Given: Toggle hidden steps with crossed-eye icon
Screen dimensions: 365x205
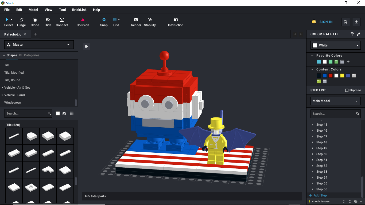Looking at the screenshot, I should coord(356,202).
